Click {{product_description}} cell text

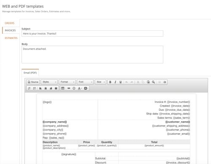(54, 148)
